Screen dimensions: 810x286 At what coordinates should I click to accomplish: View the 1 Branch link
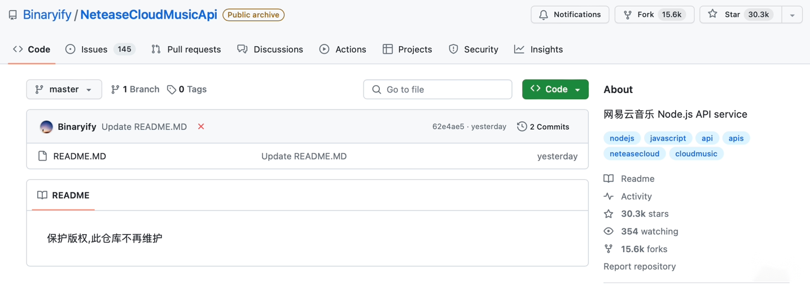[x=135, y=89]
